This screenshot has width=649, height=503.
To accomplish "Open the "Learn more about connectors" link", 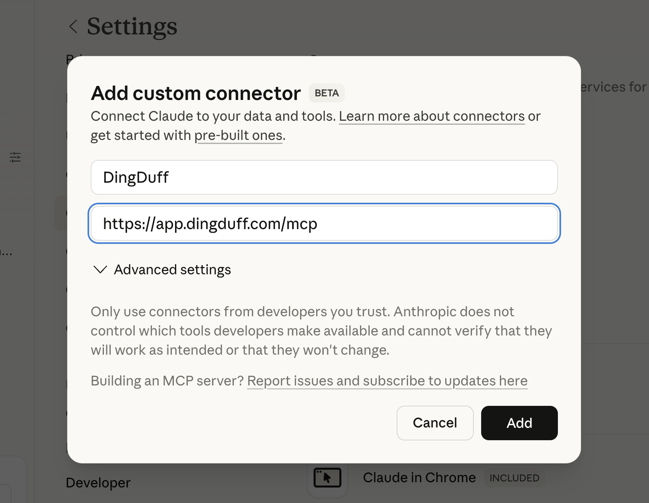I will (x=432, y=116).
